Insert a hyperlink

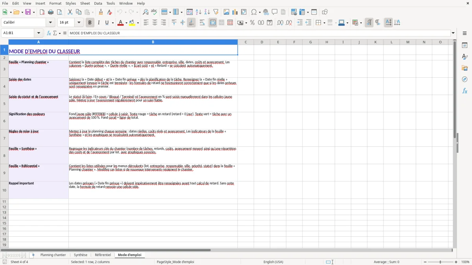click(x=266, y=12)
